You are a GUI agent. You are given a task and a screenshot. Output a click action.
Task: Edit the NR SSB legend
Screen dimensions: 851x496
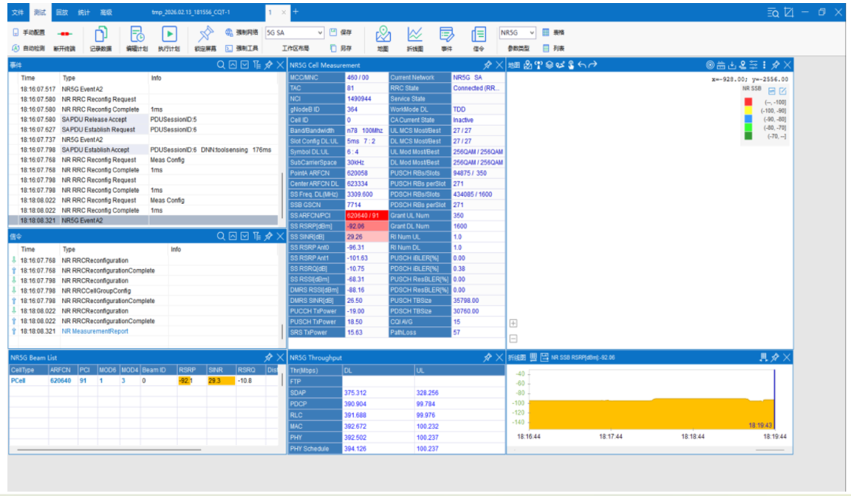pyautogui.click(x=782, y=91)
